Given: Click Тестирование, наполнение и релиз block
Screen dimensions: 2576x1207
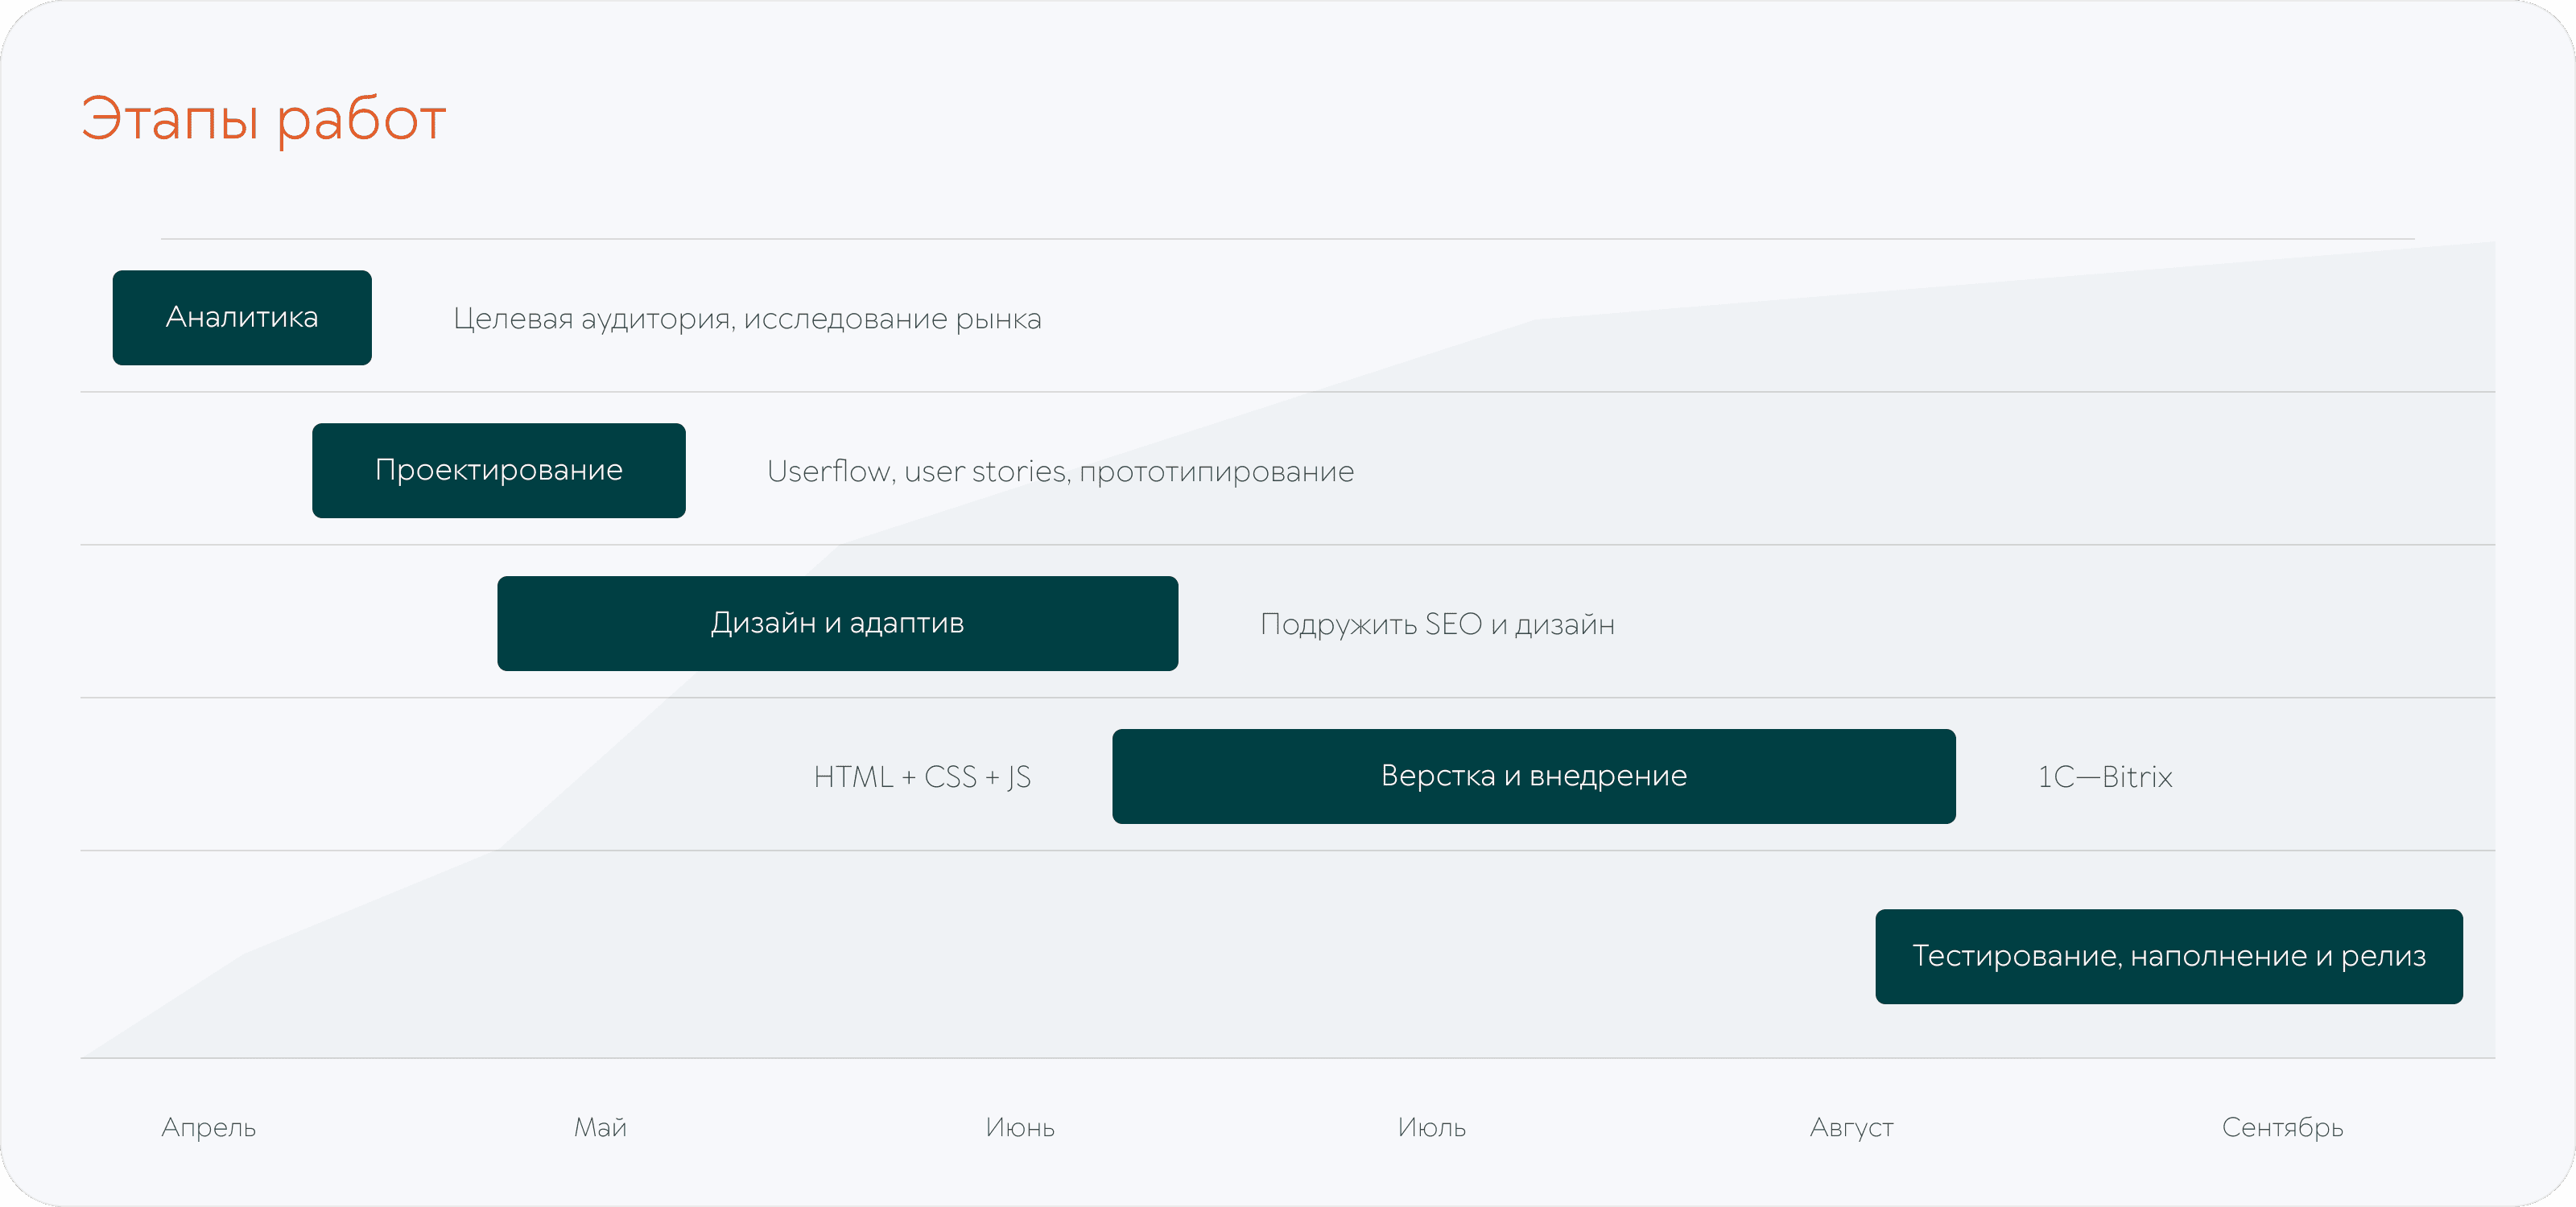Looking at the screenshot, I should pos(2168,956).
